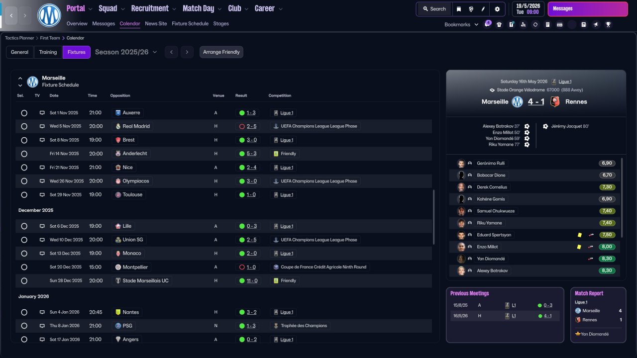Click the Marseille badge in the match panel
The image size is (637, 358).
tap(518, 102)
